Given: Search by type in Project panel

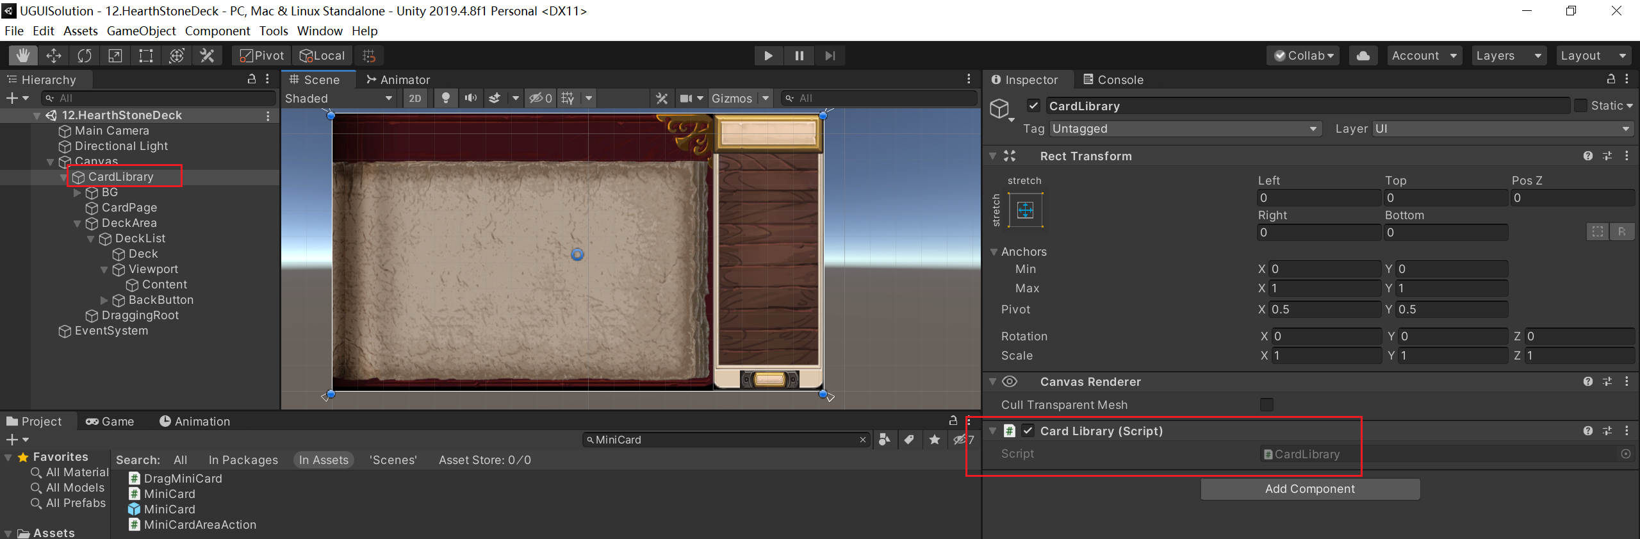Looking at the screenshot, I should coord(885,440).
